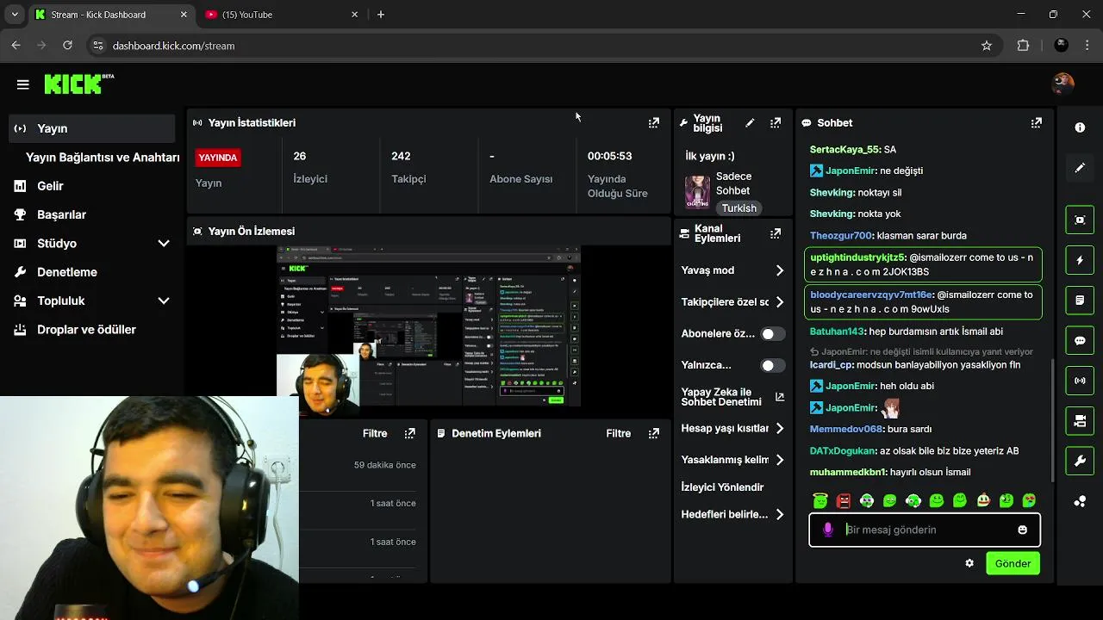
Task: Open Hesap yaşı kısıtlama settings
Action: pyautogui.click(x=732, y=428)
